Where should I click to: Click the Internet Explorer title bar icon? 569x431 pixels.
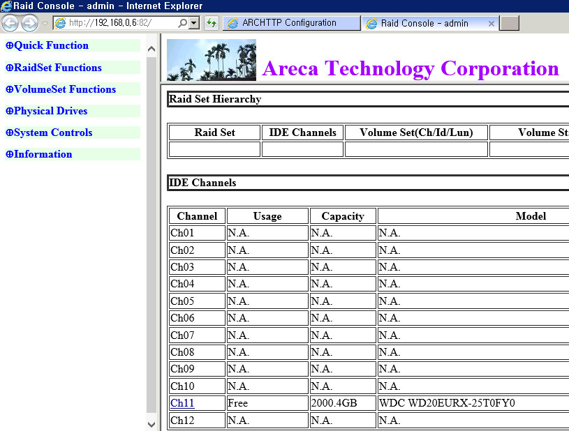pyautogui.click(x=6, y=6)
